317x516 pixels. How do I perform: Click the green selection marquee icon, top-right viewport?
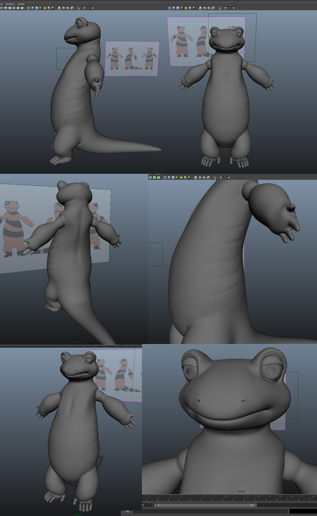[219, 8]
